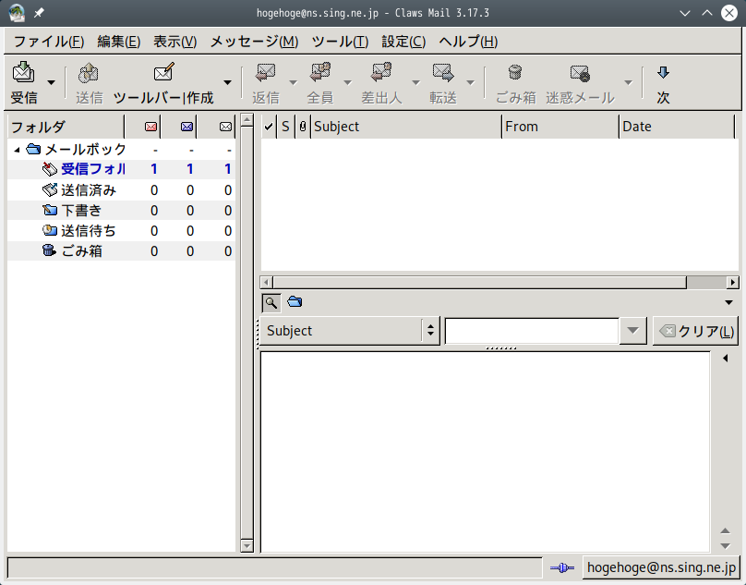Click the 受信 (receive mail) toolbar icon

pyautogui.click(x=23, y=72)
